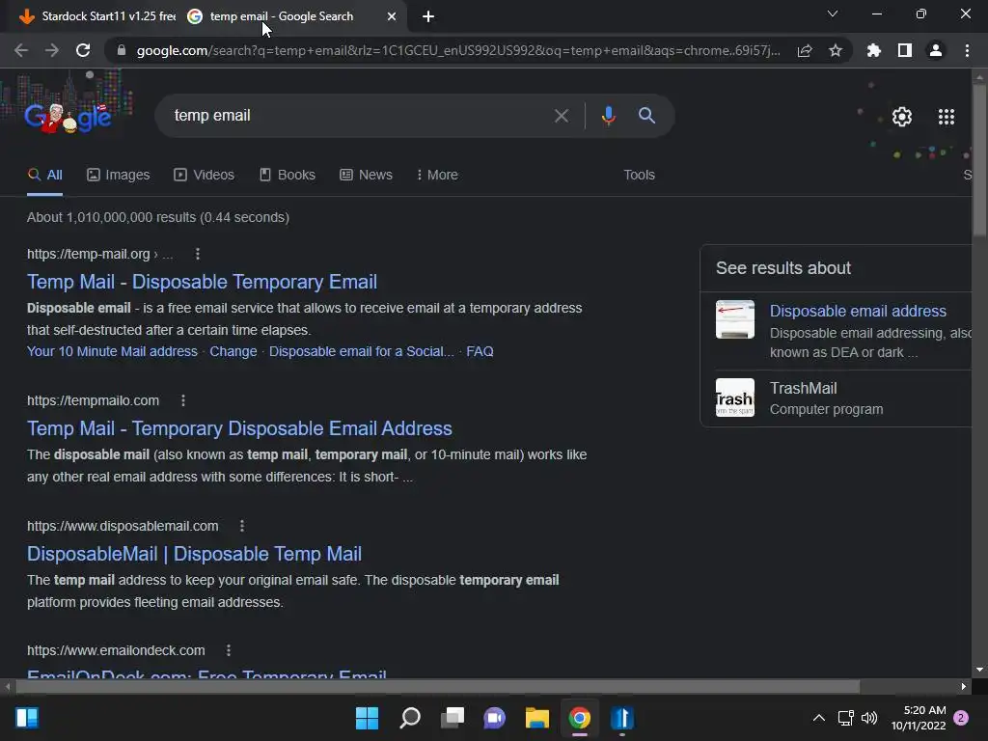
Task: Open Change sitelink
Action: (233, 351)
